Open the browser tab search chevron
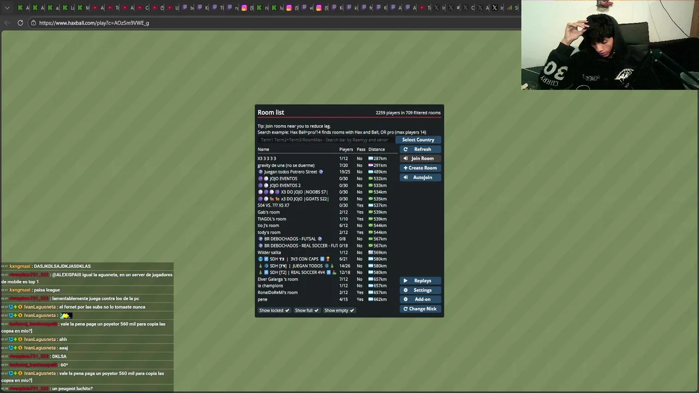699x393 pixels. 7,8
